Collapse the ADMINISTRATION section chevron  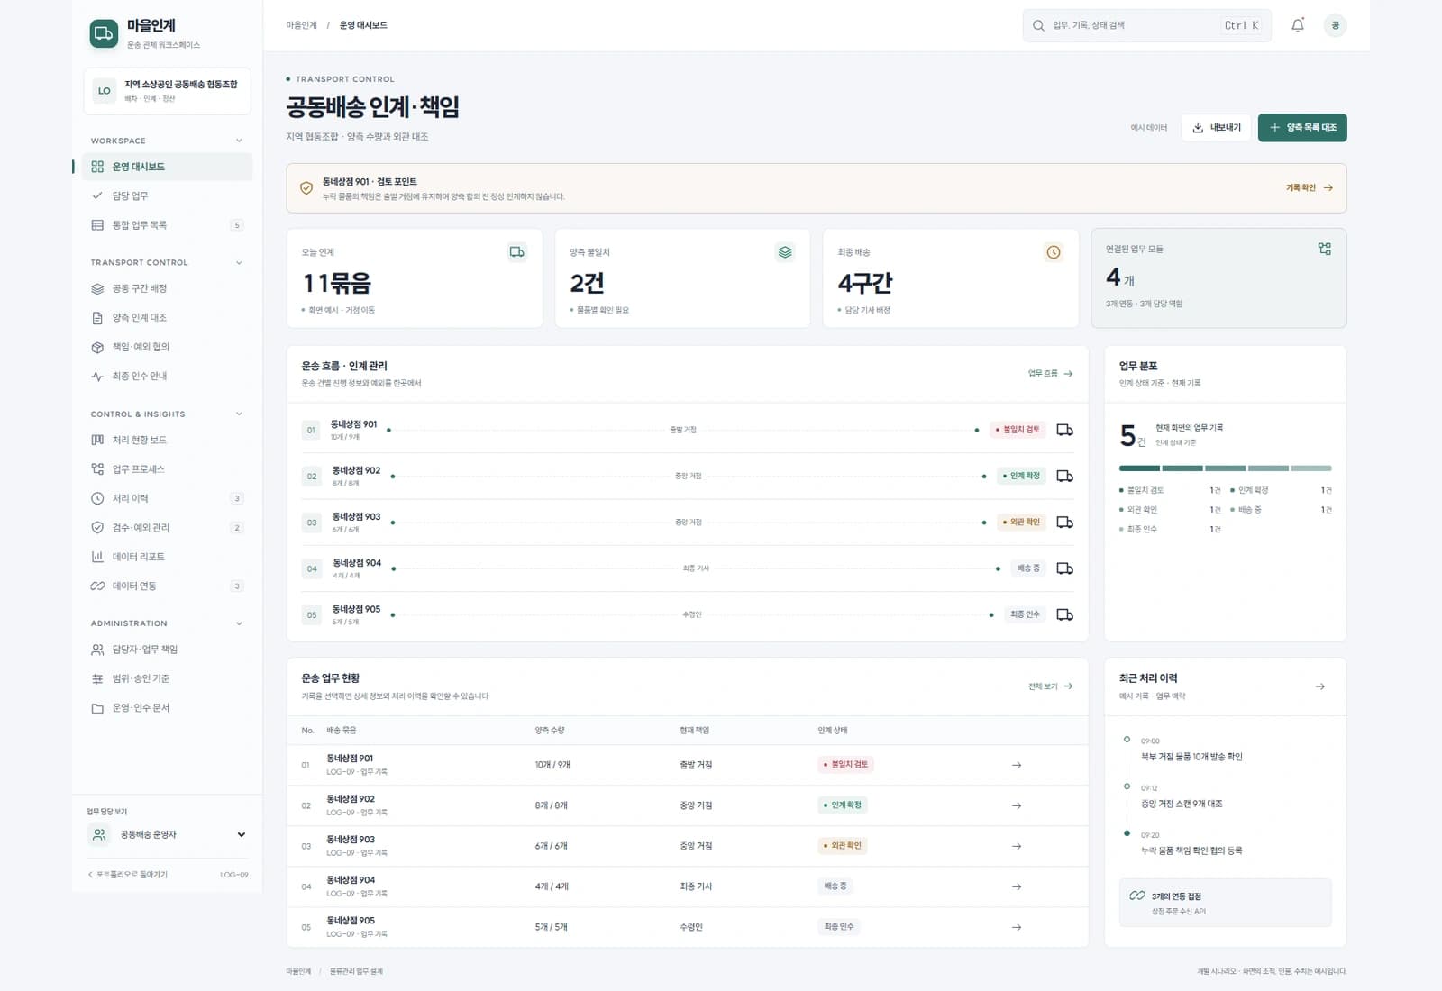pyautogui.click(x=239, y=623)
